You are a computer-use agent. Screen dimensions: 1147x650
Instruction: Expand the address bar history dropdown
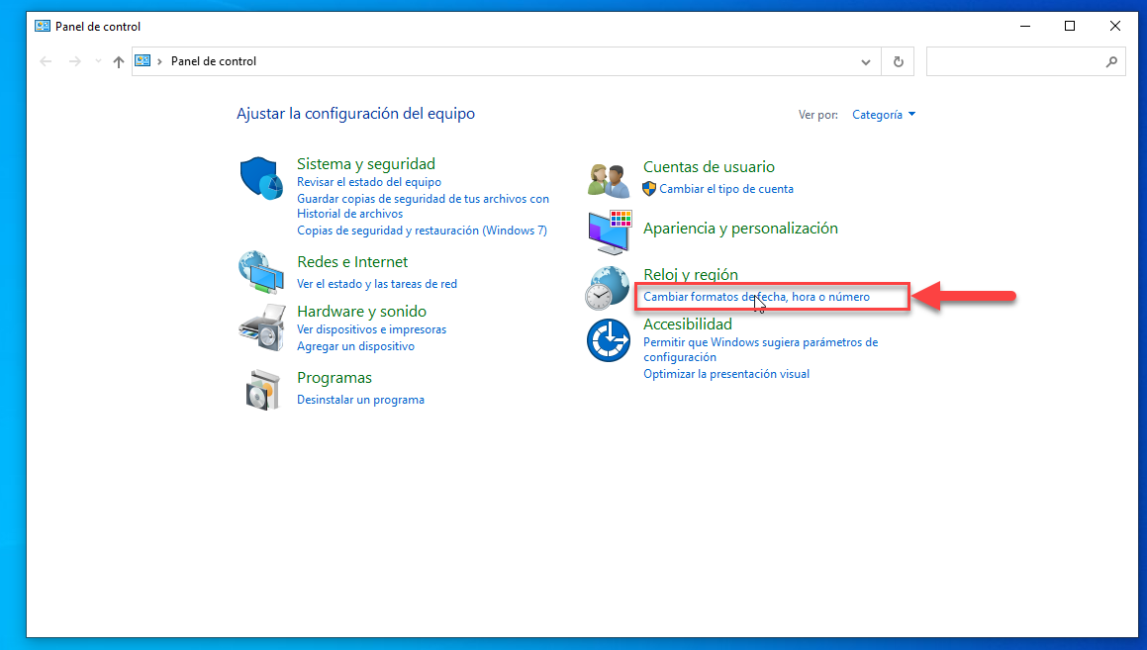865,62
